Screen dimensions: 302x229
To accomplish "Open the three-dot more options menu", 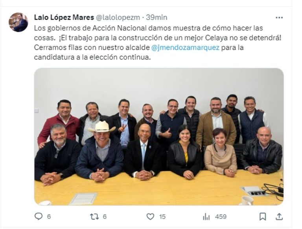I will (x=279, y=18).
